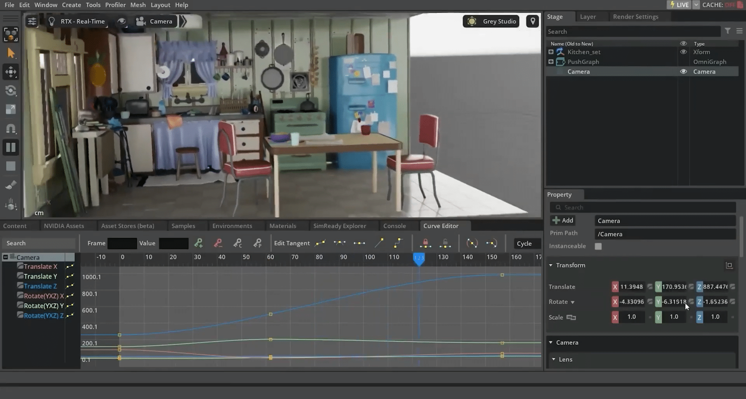Click the Add Key icon in Curve Editor
This screenshot has height=399, width=746.
(x=199, y=243)
